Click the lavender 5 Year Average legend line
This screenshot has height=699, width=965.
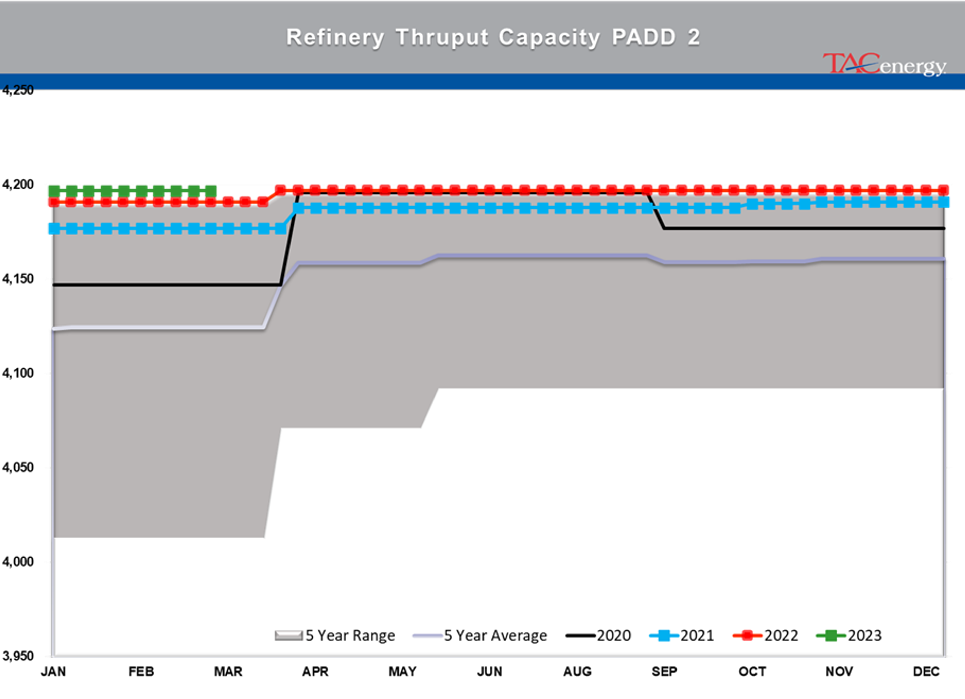coord(427,636)
